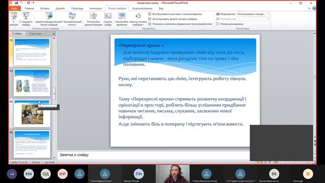Select participant avatar ОД
Viewport: 325px width, 183px height.
tap(46, 174)
